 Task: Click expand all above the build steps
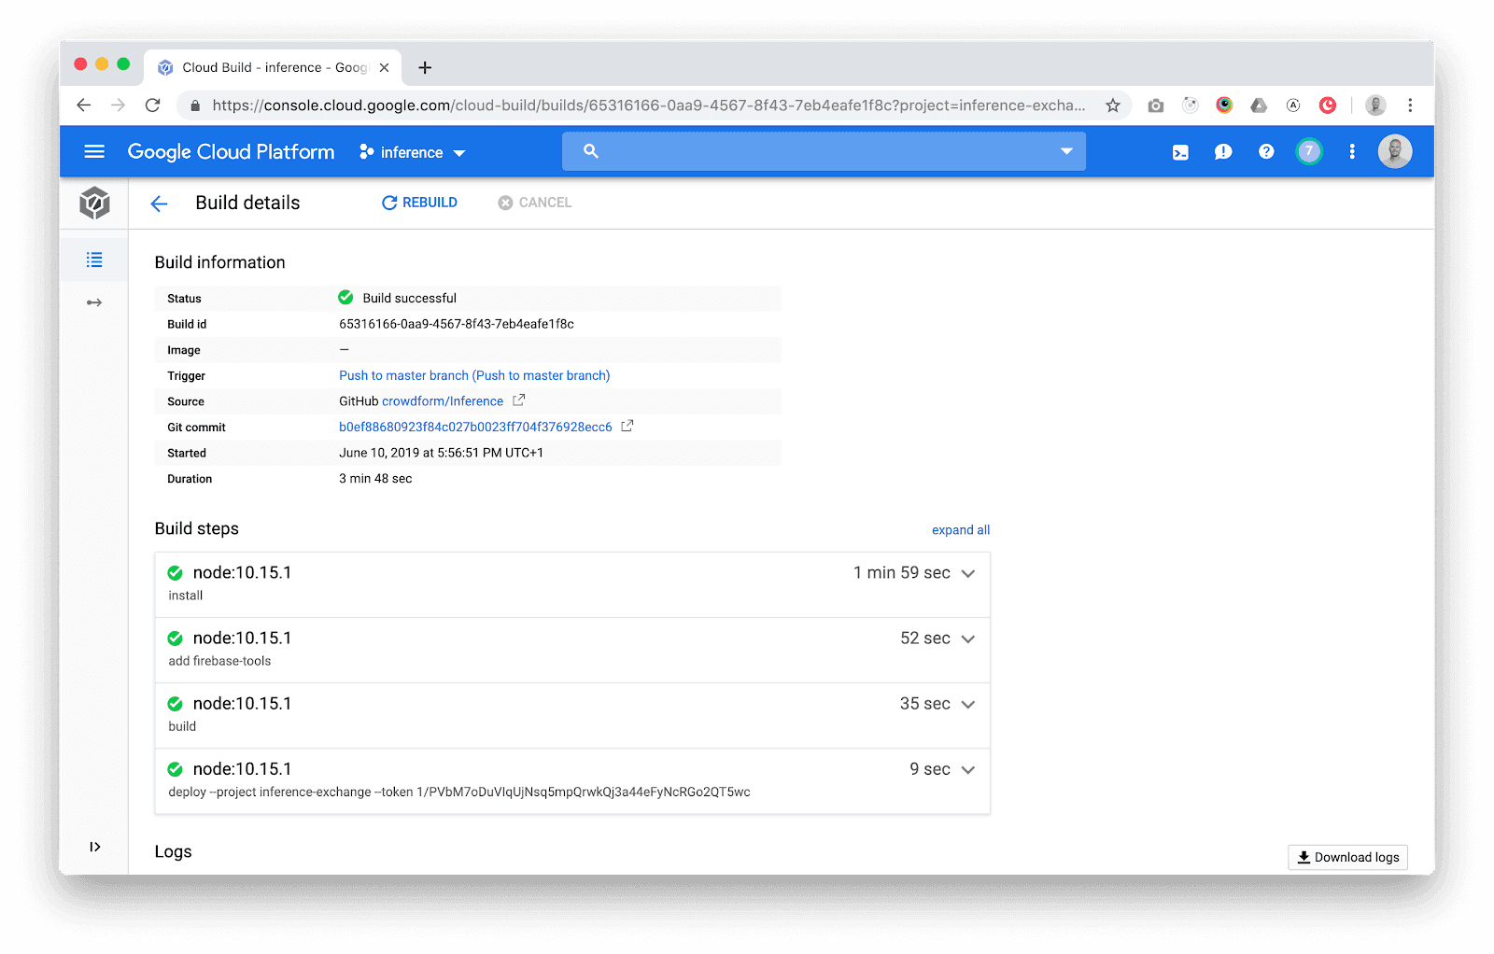point(961,529)
